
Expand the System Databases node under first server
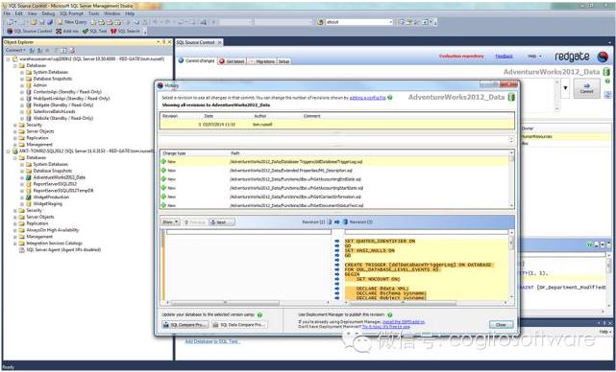[x=22, y=73]
